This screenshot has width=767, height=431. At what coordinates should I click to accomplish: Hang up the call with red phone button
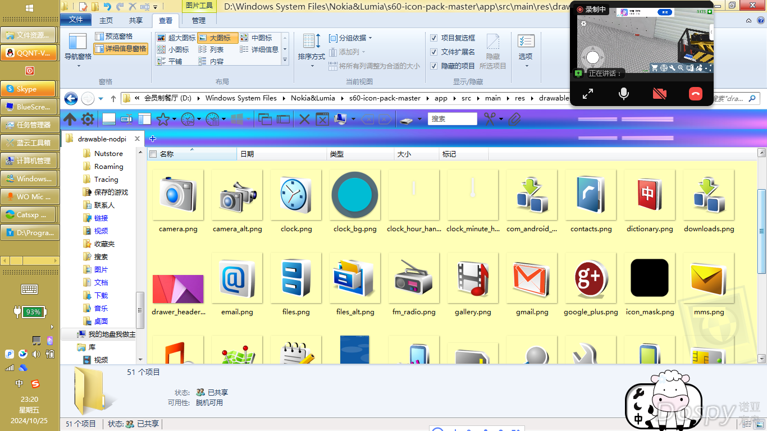[x=696, y=94]
